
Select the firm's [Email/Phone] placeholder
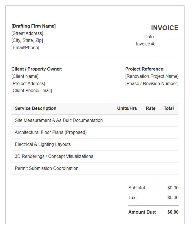pyautogui.click(x=25, y=47)
